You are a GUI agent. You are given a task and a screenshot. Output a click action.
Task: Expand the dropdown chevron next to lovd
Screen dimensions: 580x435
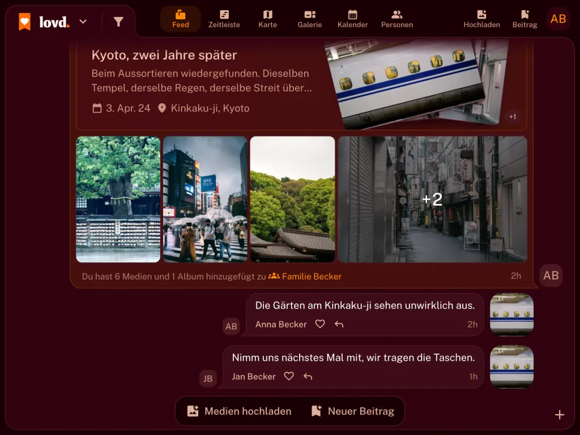tap(83, 22)
